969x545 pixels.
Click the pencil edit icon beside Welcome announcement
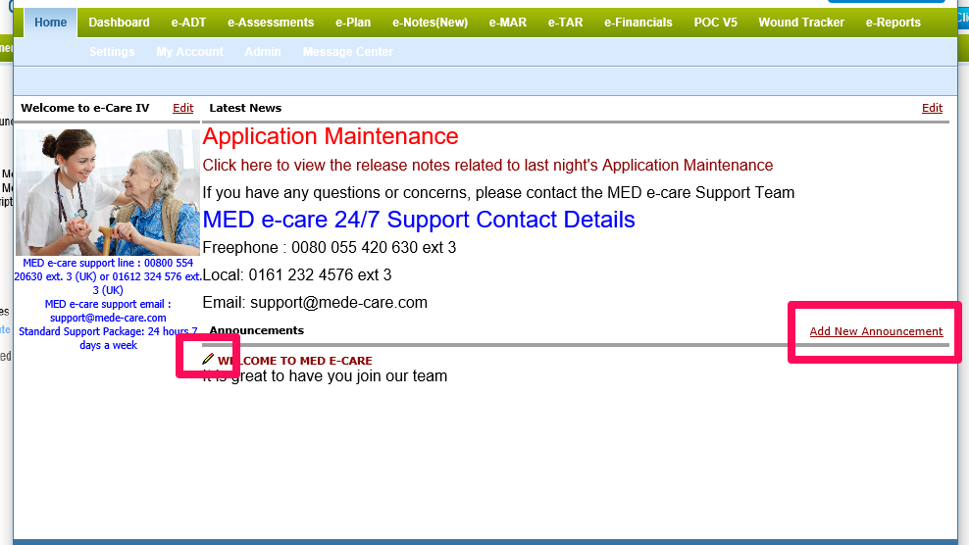click(x=208, y=360)
